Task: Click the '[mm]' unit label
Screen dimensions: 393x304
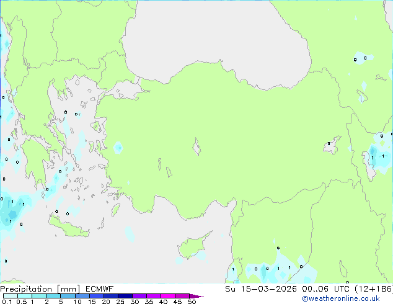Action: [68, 289]
